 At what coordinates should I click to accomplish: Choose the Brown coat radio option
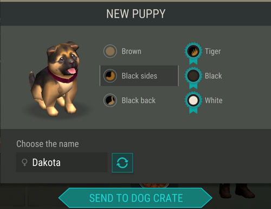coord(122,51)
